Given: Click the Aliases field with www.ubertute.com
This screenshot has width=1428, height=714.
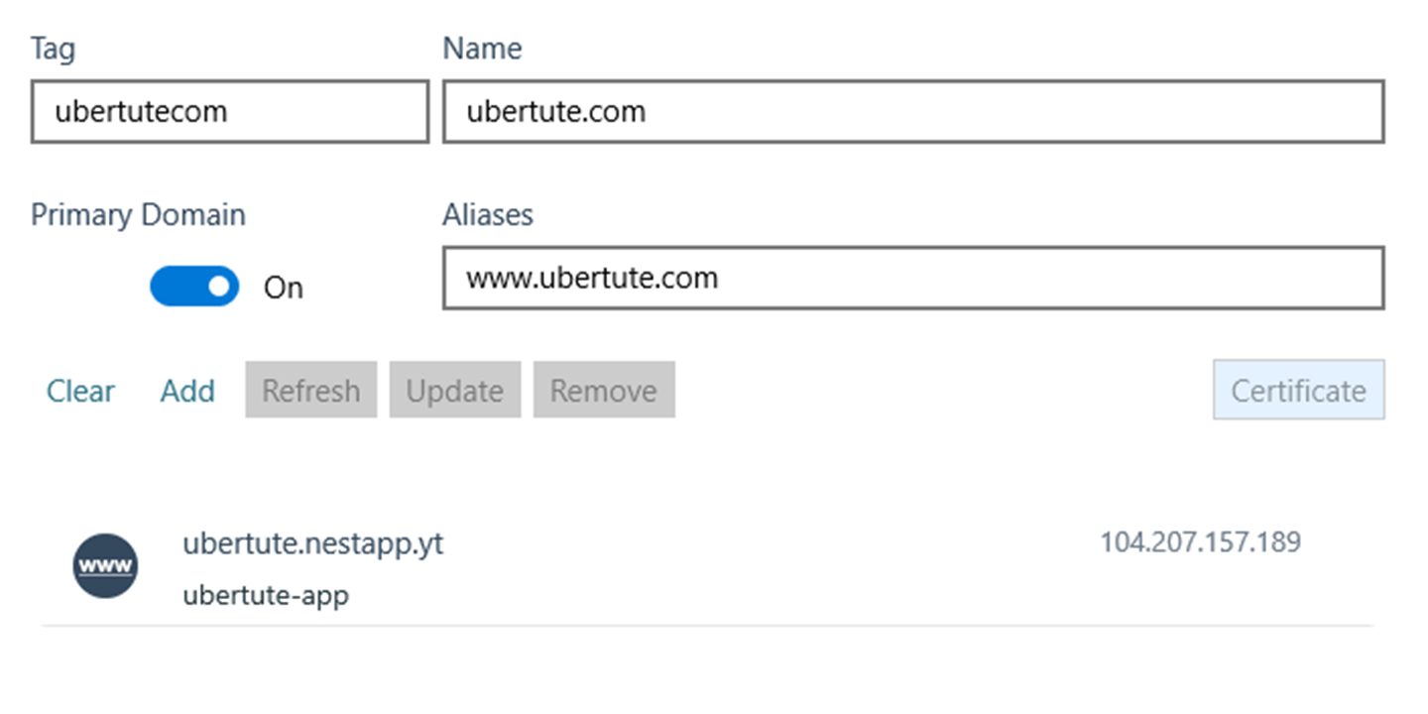Looking at the screenshot, I should pyautogui.click(x=913, y=278).
